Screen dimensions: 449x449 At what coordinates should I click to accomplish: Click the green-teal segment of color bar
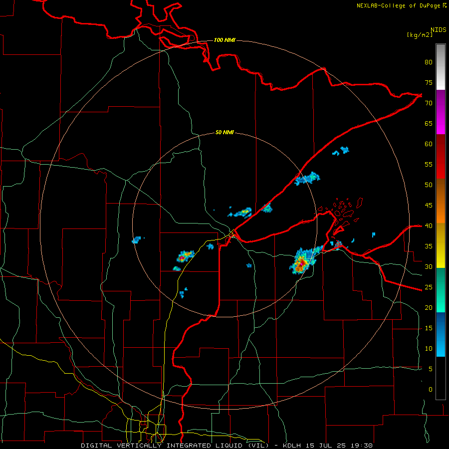pyautogui.click(x=441, y=290)
